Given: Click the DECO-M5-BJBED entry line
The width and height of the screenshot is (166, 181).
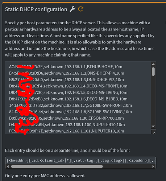Looking at the screenshot, I should [68, 99].
